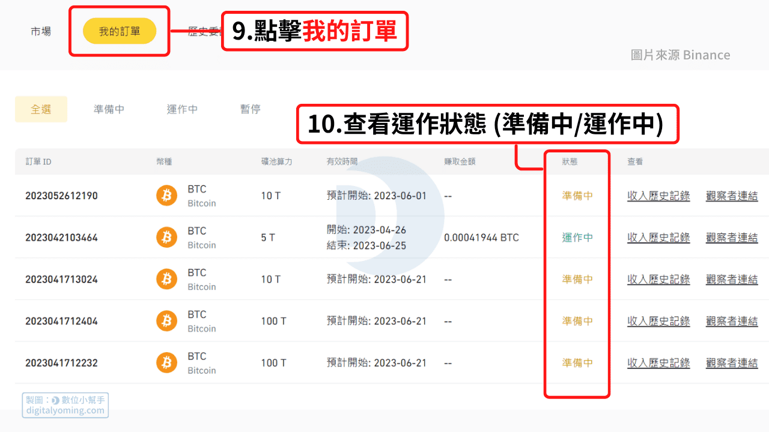Screen dimensions: 769x432
Task: Click the 賺取金額 column header
Action: (460, 162)
